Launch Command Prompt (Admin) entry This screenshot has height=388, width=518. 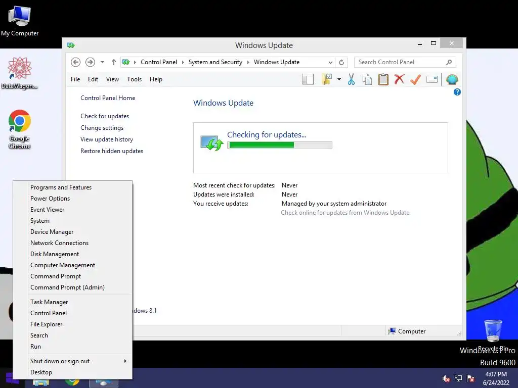coord(67,287)
